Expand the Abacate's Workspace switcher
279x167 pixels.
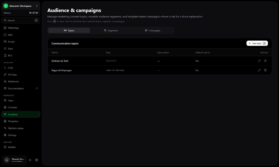click(x=21, y=6)
